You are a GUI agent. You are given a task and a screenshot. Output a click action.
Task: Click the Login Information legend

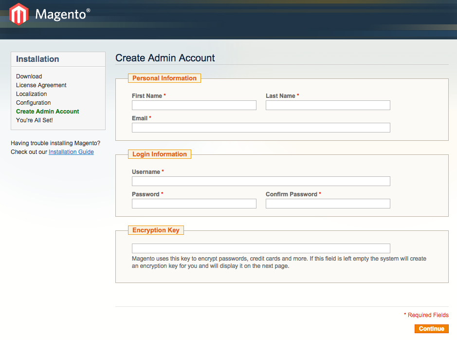(x=160, y=154)
